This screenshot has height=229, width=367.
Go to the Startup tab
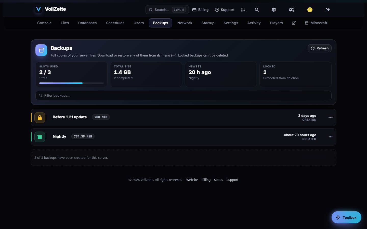208,23
